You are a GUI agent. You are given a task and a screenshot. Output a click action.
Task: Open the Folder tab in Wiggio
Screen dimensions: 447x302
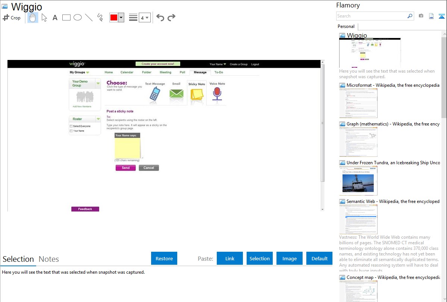(147, 72)
